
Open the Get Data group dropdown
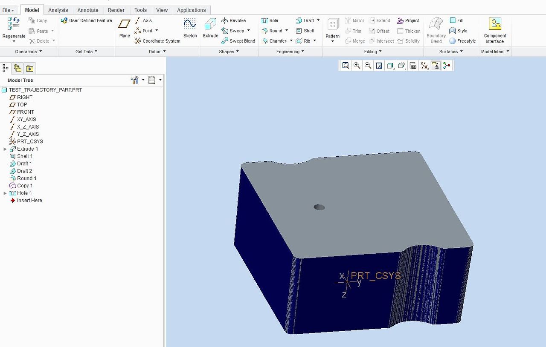(x=87, y=52)
